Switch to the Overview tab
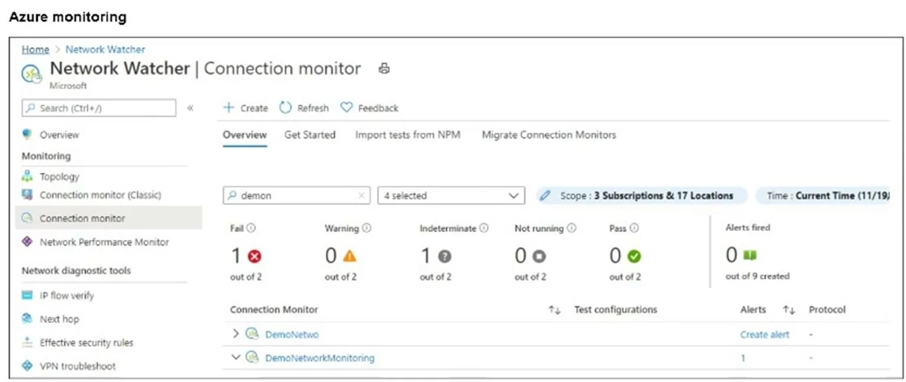The height and width of the screenshot is (382, 906). (x=245, y=135)
